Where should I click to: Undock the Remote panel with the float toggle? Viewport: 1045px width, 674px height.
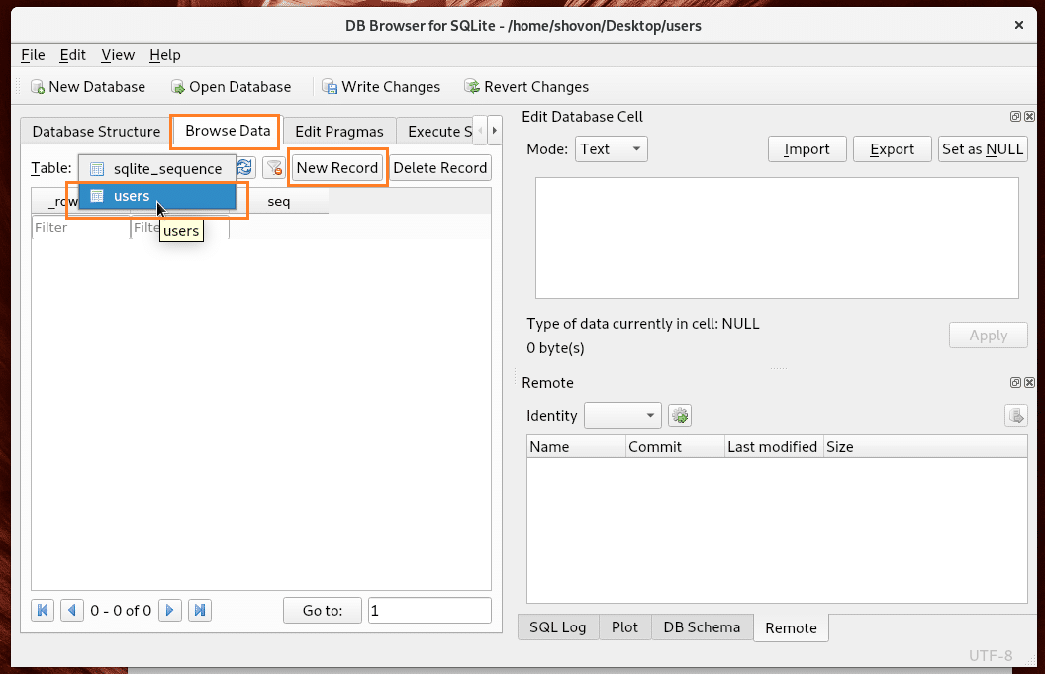click(1015, 382)
